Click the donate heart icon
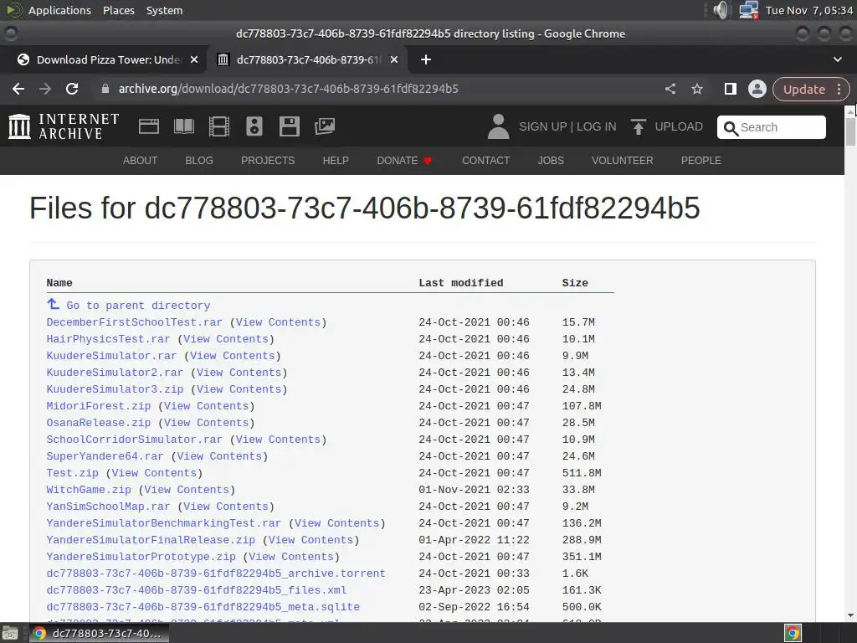The height and width of the screenshot is (643, 857). click(428, 161)
